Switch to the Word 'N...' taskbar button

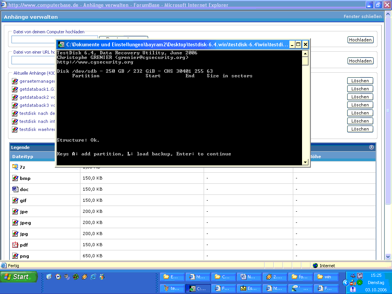coord(249,277)
